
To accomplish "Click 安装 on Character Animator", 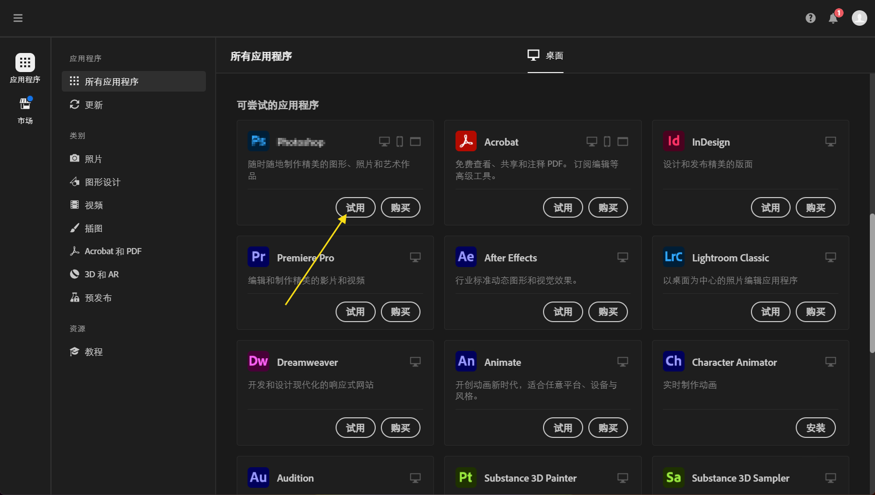I will (x=815, y=428).
